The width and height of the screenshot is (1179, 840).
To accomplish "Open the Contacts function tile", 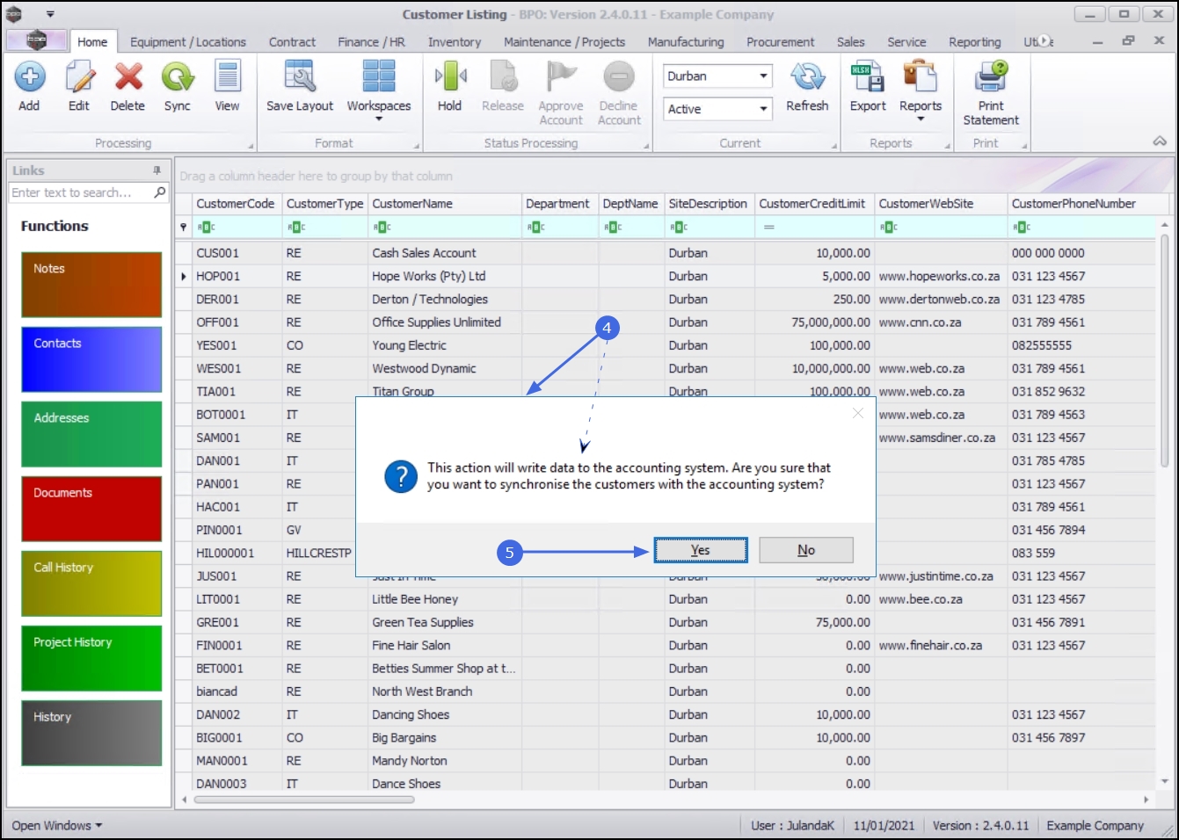I will (x=91, y=359).
